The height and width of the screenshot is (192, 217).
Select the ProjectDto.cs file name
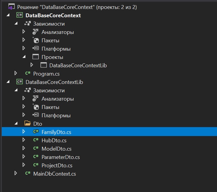(57, 166)
